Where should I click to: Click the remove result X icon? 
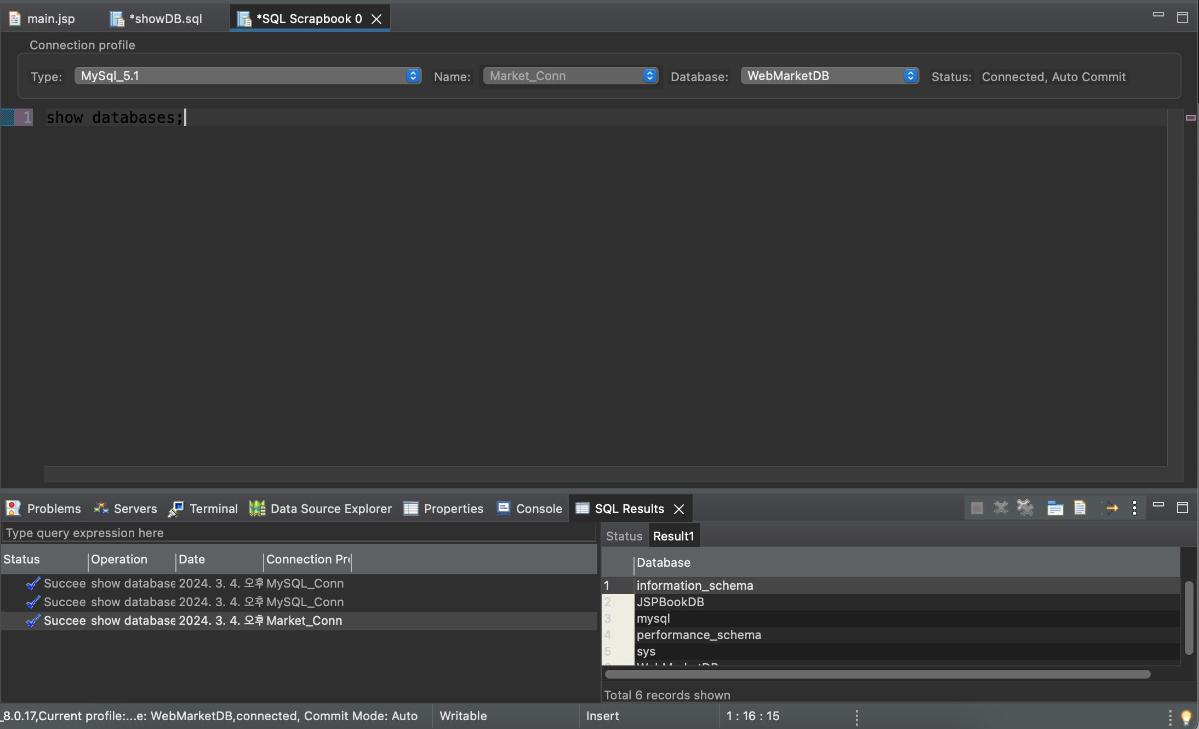(1001, 508)
